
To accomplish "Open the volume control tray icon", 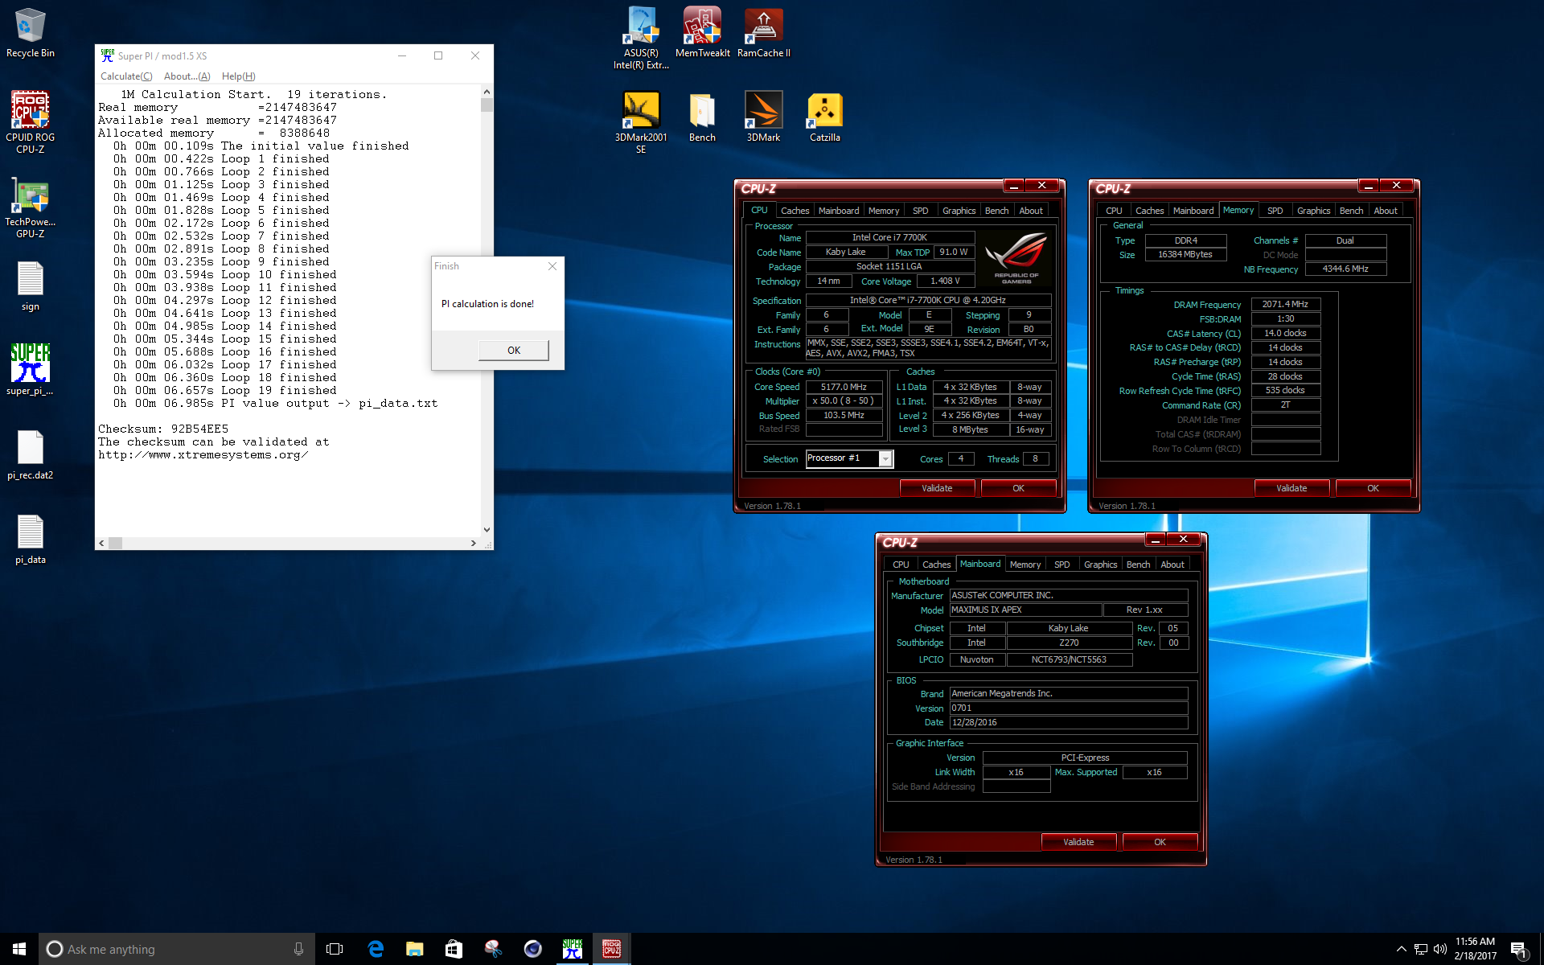I will pos(1439,949).
